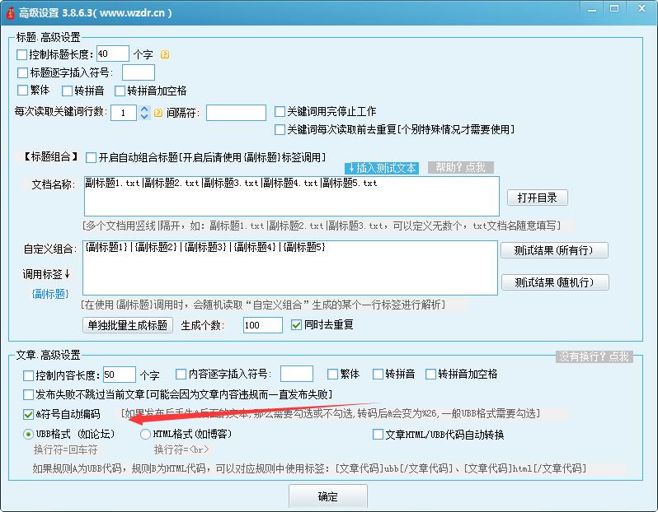This screenshot has height=512, width=658.
Task: Tick 关键词用完停止工作 checkbox
Action: point(280,111)
